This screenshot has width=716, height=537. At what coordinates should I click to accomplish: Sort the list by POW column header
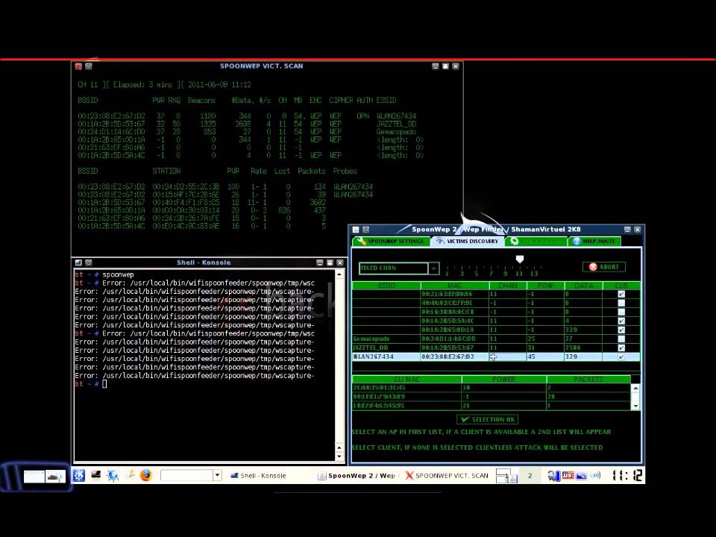545,286
